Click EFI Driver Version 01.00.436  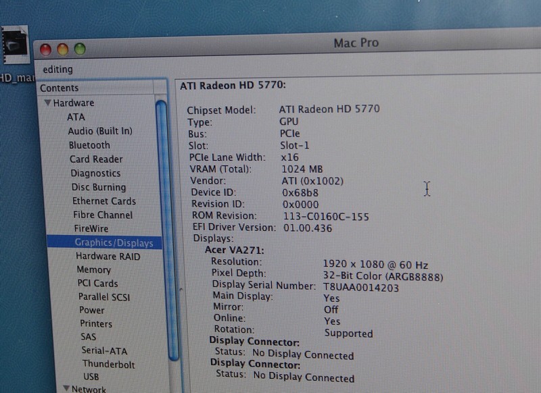pos(308,228)
